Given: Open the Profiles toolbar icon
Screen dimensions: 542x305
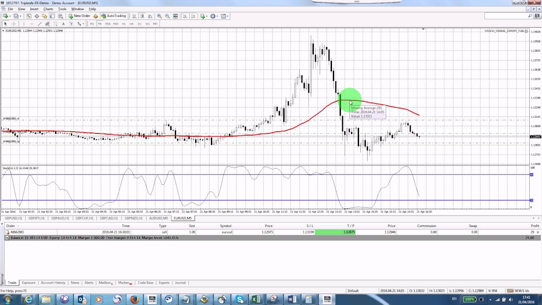Looking at the screenshot, I should tap(16, 16).
